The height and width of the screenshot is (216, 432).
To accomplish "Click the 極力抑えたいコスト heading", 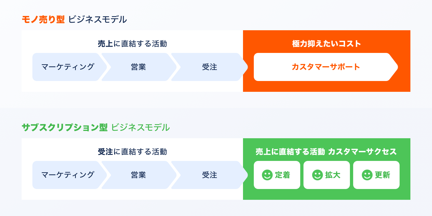I will click(326, 44).
